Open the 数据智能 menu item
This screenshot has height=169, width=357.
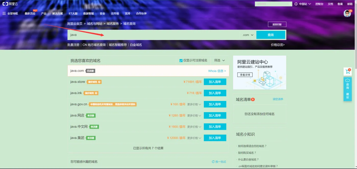point(88,14)
